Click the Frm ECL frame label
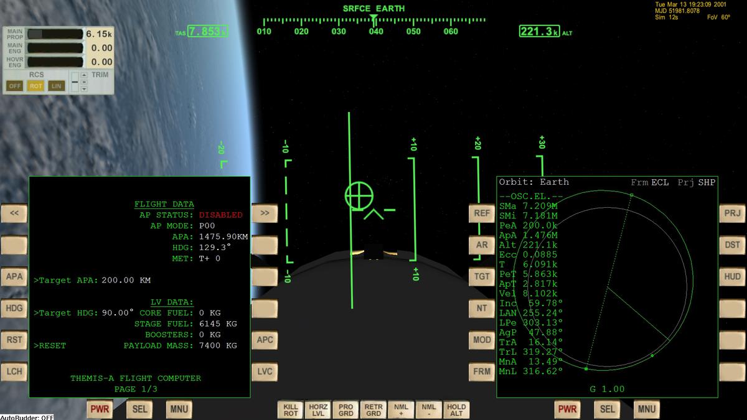 649,182
